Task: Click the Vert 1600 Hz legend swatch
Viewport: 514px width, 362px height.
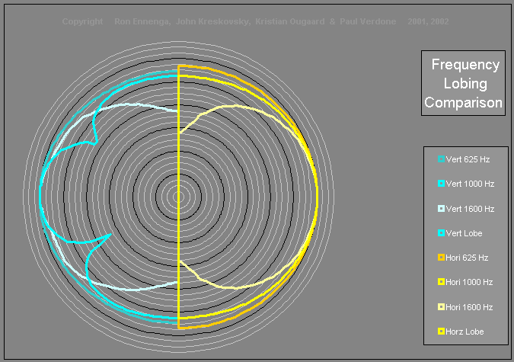Action: tap(441, 208)
